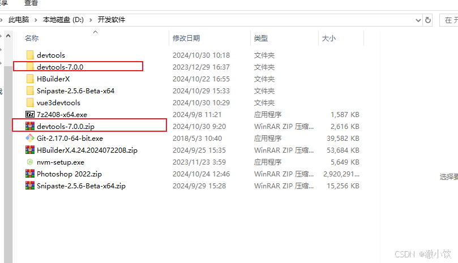Viewport: 458px width, 263px height.
Task: Select the Git-2.17.0-64-bit.exe Git icon
Action: click(x=30, y=138)
